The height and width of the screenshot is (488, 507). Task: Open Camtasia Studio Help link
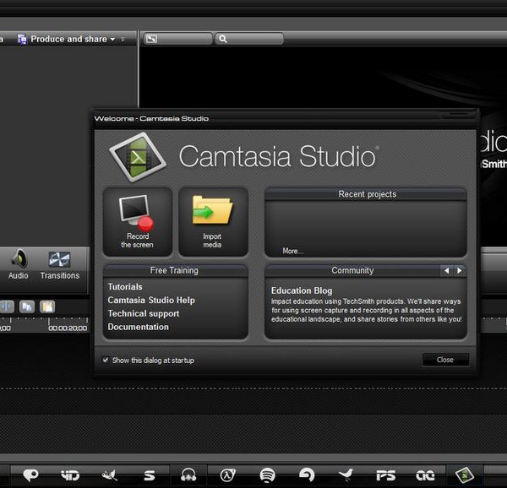click(151, 301)
